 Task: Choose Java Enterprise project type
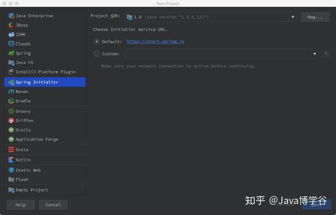click(x=45, y=16)
